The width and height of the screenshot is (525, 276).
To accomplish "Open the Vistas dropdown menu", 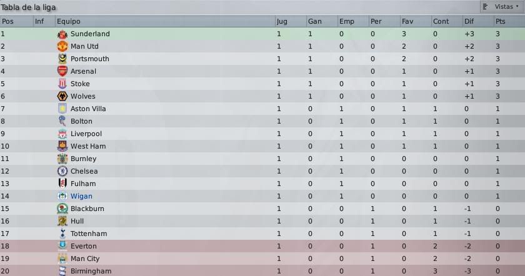I will [502, 7].
